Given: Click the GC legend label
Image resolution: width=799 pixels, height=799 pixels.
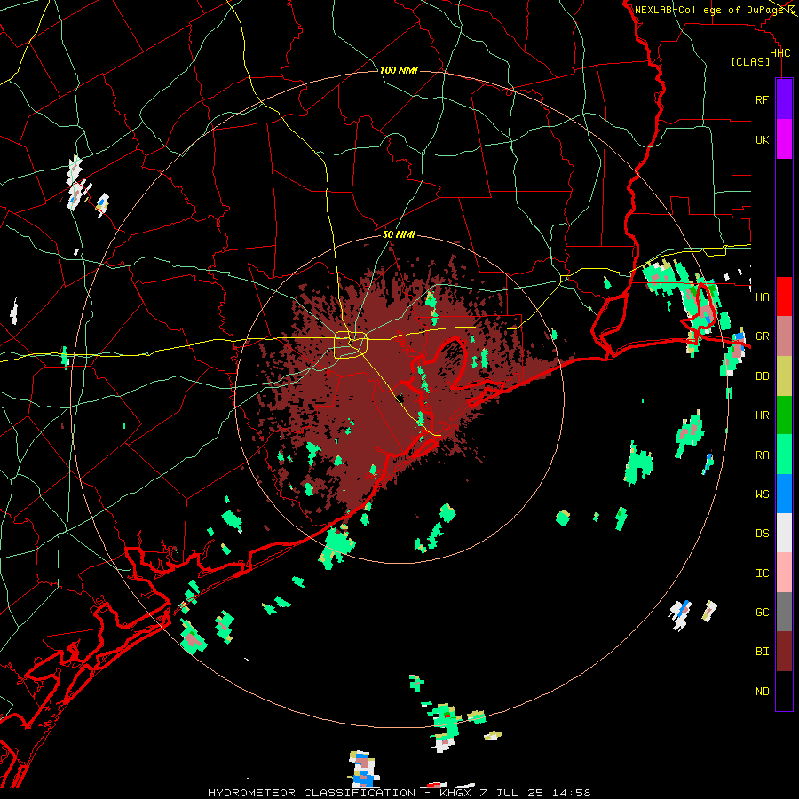Looking at the screenshot, I should click(x=762, y=613).
